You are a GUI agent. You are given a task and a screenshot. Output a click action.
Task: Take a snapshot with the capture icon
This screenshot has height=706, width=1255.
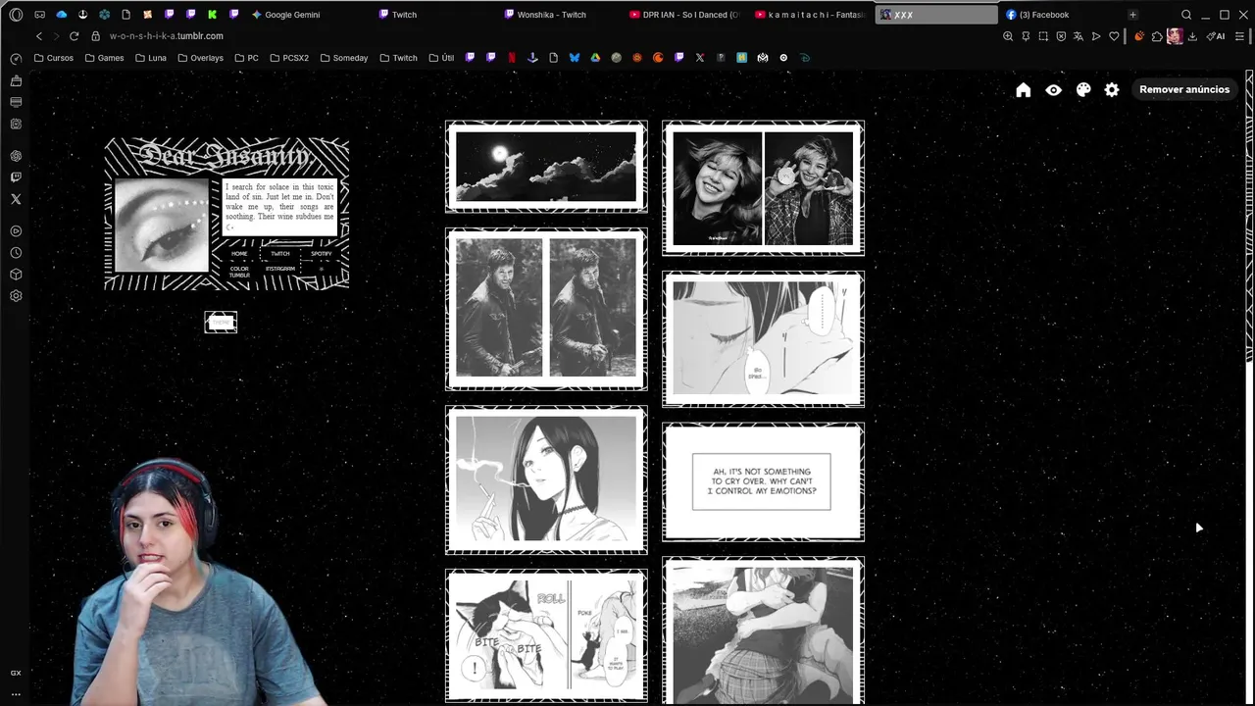(x=1043, y=36)
